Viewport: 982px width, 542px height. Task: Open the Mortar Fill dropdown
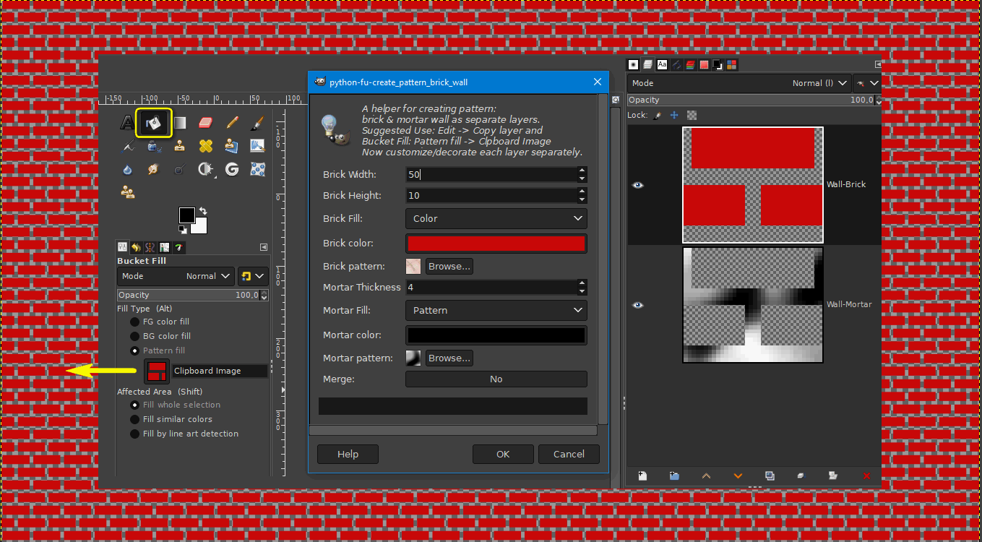(496, 310)
